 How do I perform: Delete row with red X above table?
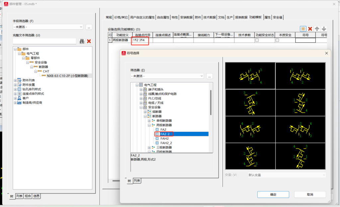click(x=310, y=29)
